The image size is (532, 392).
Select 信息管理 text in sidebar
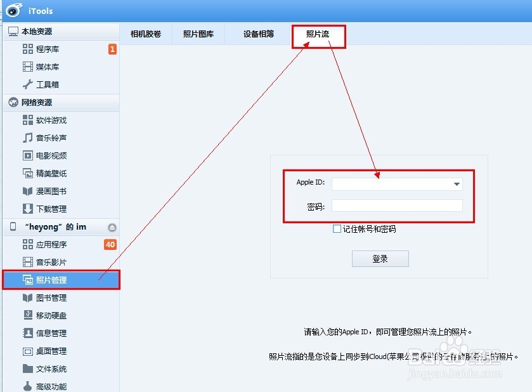[51, 333]
